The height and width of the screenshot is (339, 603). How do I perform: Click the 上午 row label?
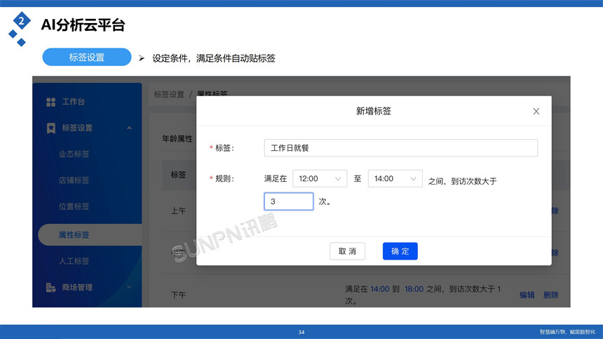click(x=178, y=211)
